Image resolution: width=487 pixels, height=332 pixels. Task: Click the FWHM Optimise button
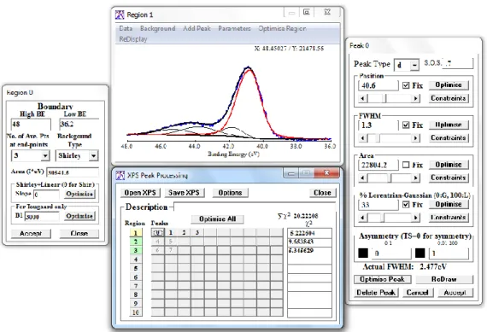(x=449, y=125)
